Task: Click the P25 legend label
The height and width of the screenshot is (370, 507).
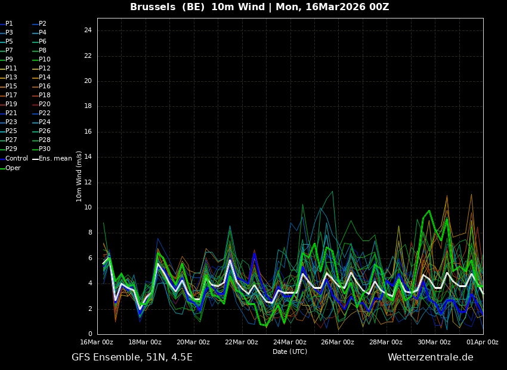Action: pyautogui.click(x=11, y=131)
